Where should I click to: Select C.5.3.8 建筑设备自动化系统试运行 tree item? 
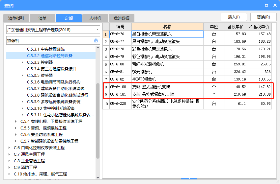(58, 95)
